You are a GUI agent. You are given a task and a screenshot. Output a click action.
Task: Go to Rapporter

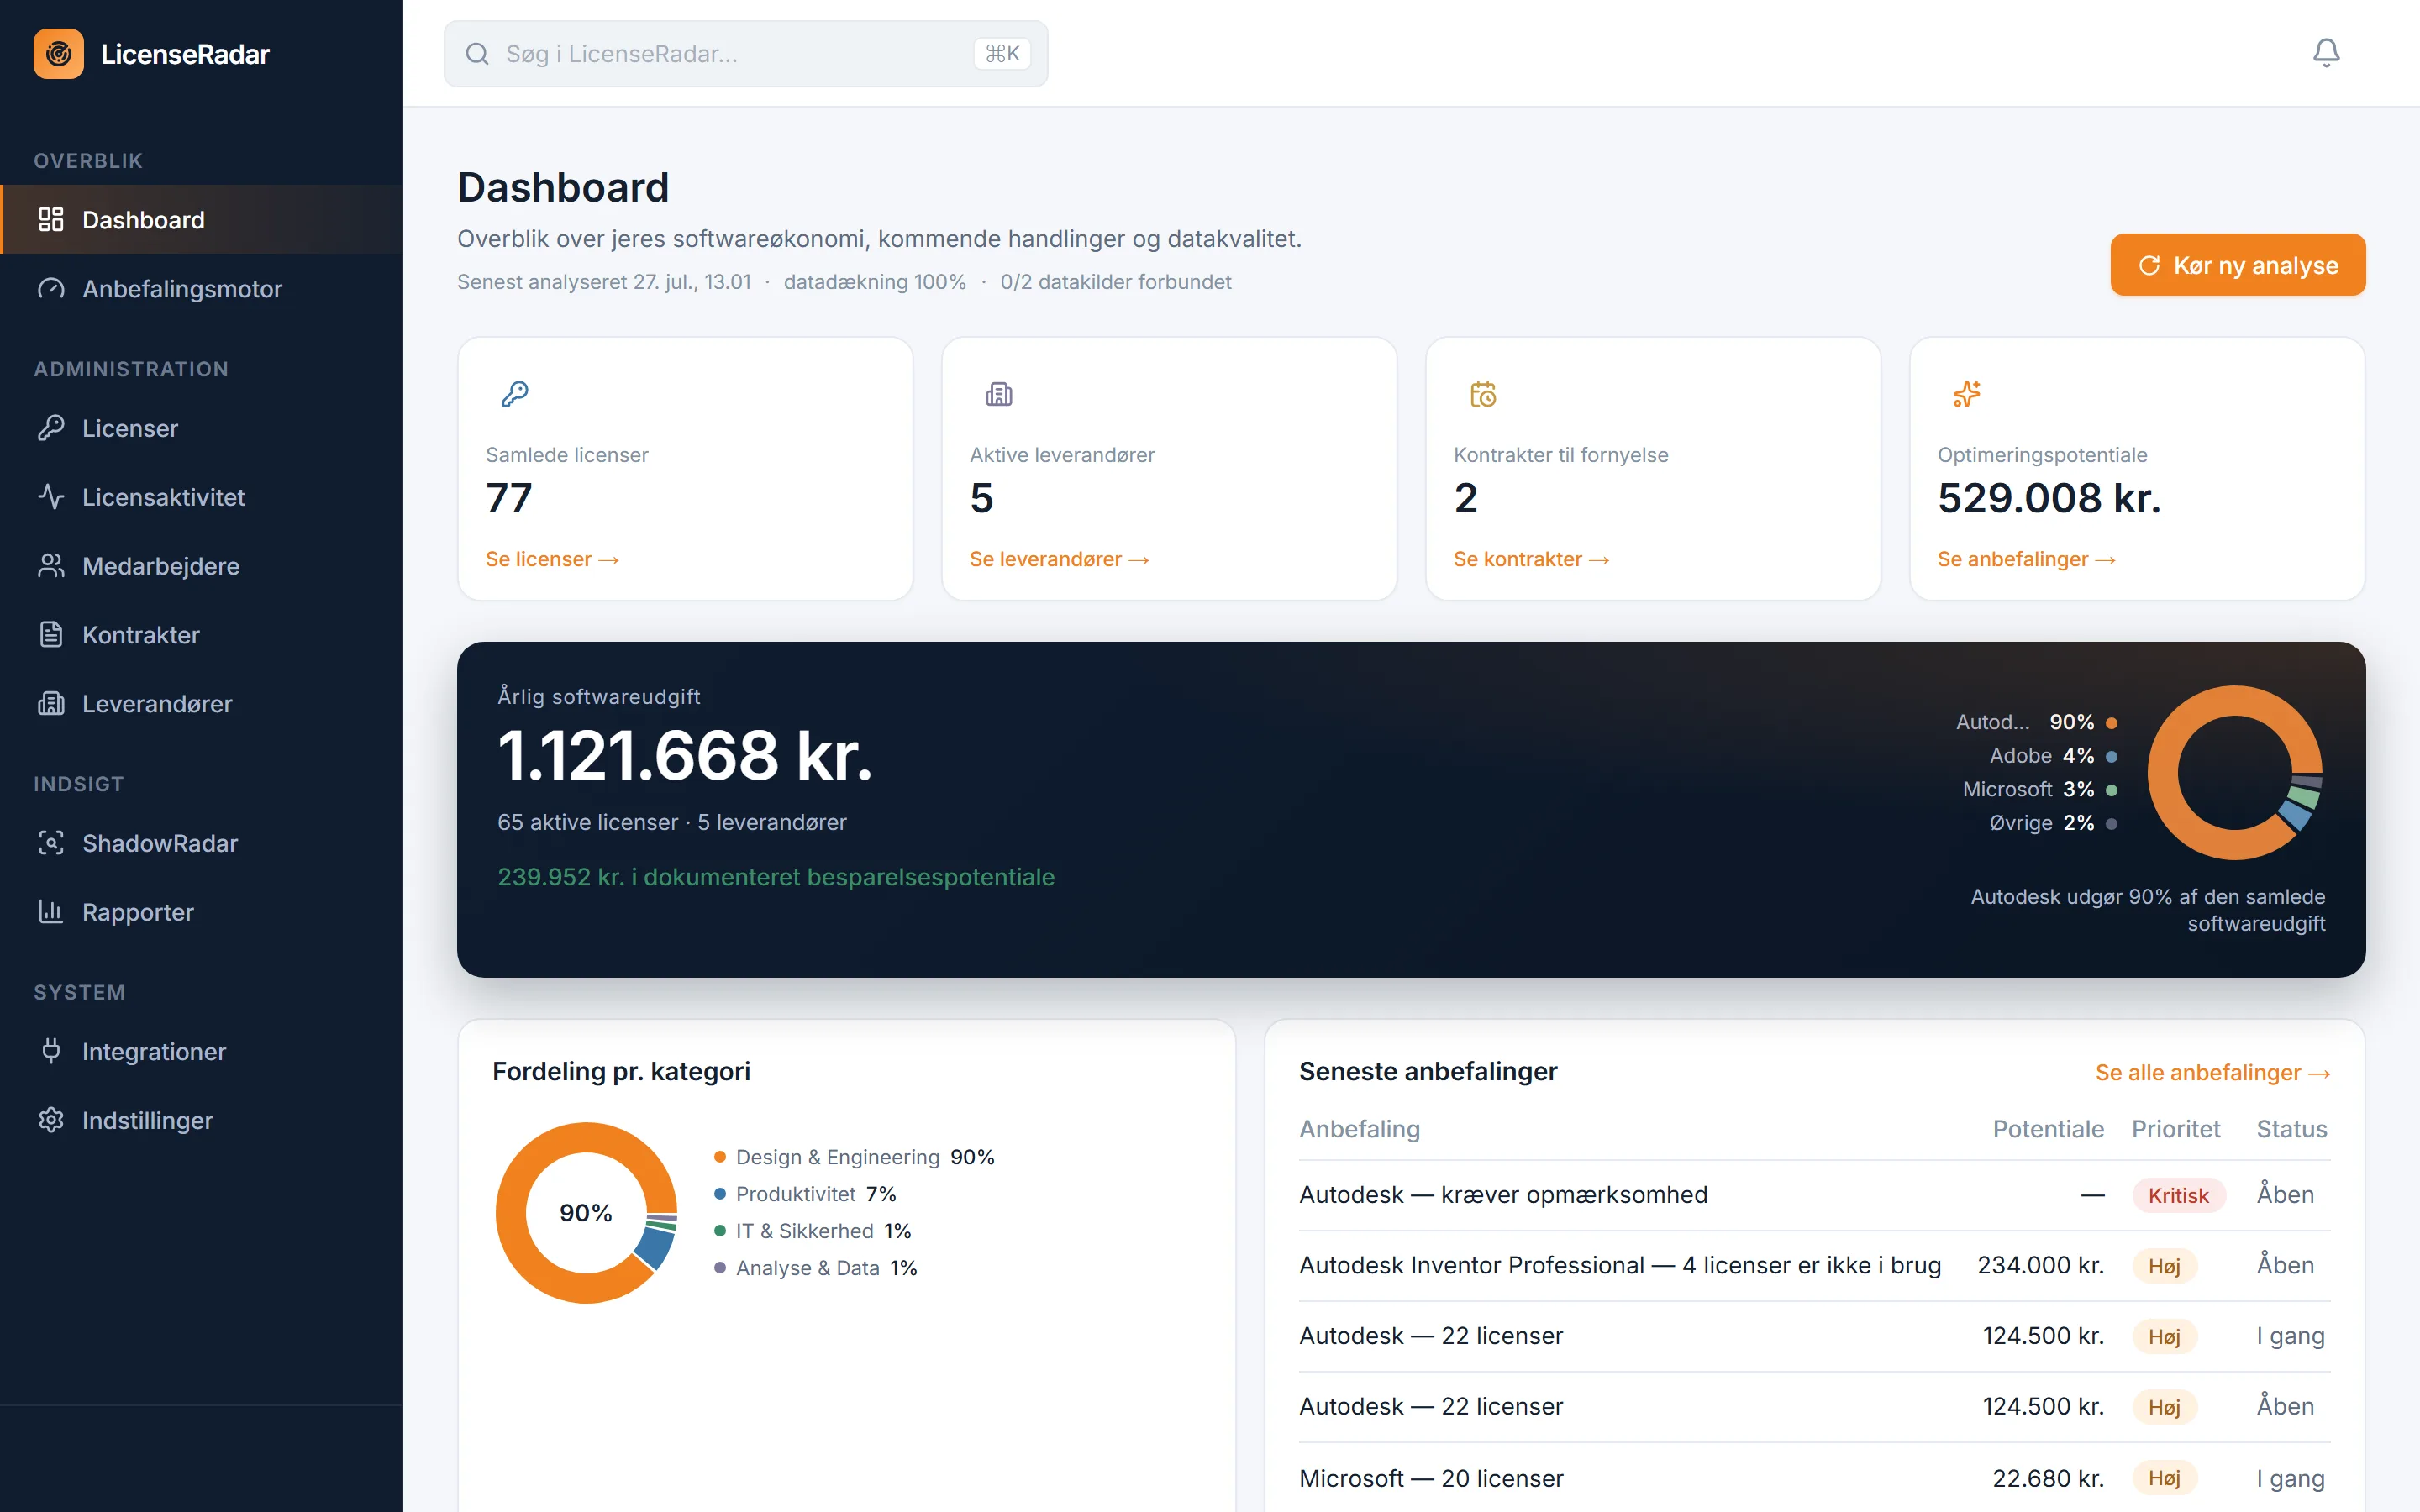(201, 911)
